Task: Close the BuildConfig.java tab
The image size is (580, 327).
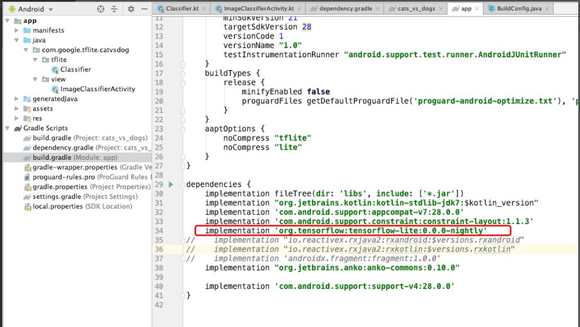Action: [547, 9]
